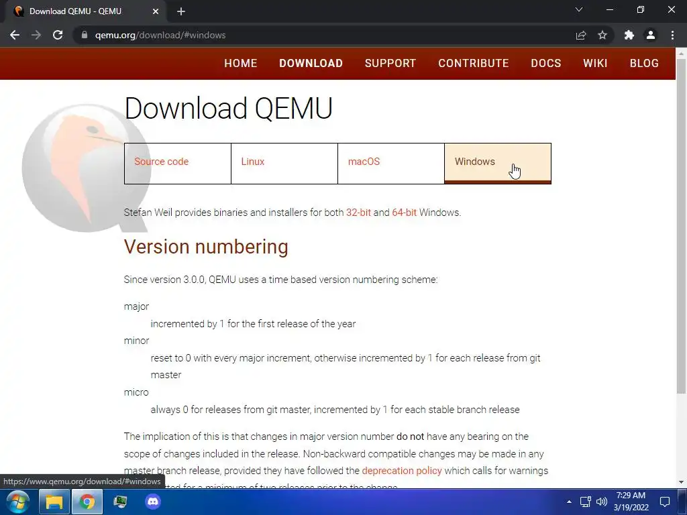Image resolution: width=687 pixels, height=515 pixels.
Task: Open File Explorer from the taskbar
Action: coord(54,502)
